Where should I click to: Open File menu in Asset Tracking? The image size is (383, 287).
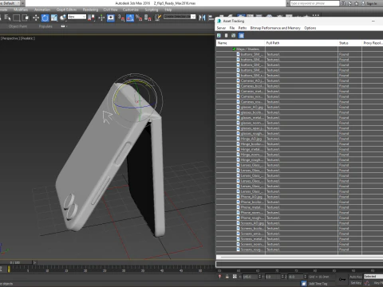(232, 28)
